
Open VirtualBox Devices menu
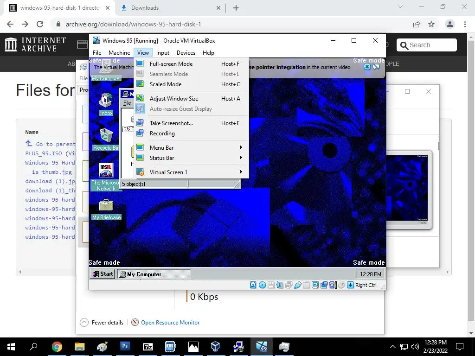point(186,53)
